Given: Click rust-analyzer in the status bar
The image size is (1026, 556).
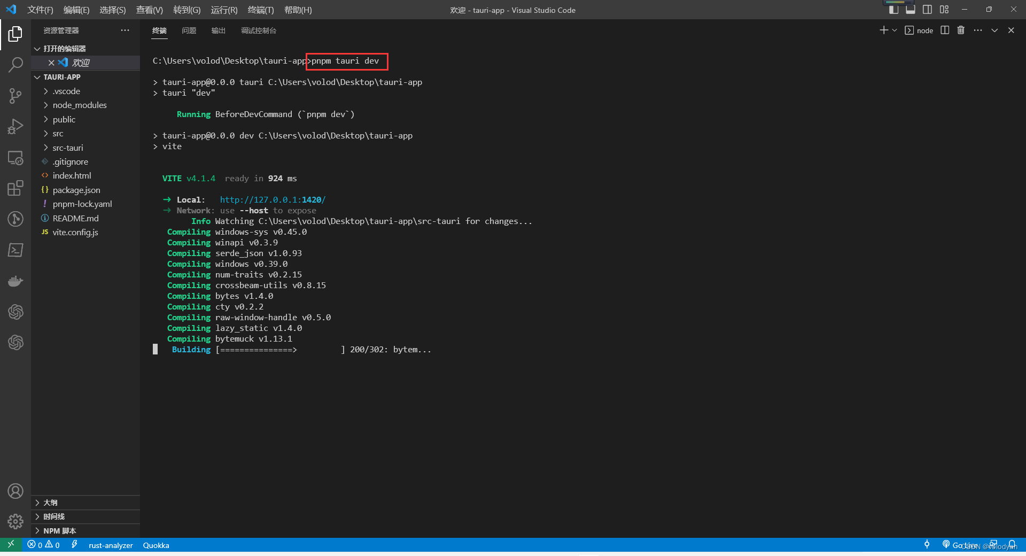Looking at the screenshot, I should click(111, 545).
